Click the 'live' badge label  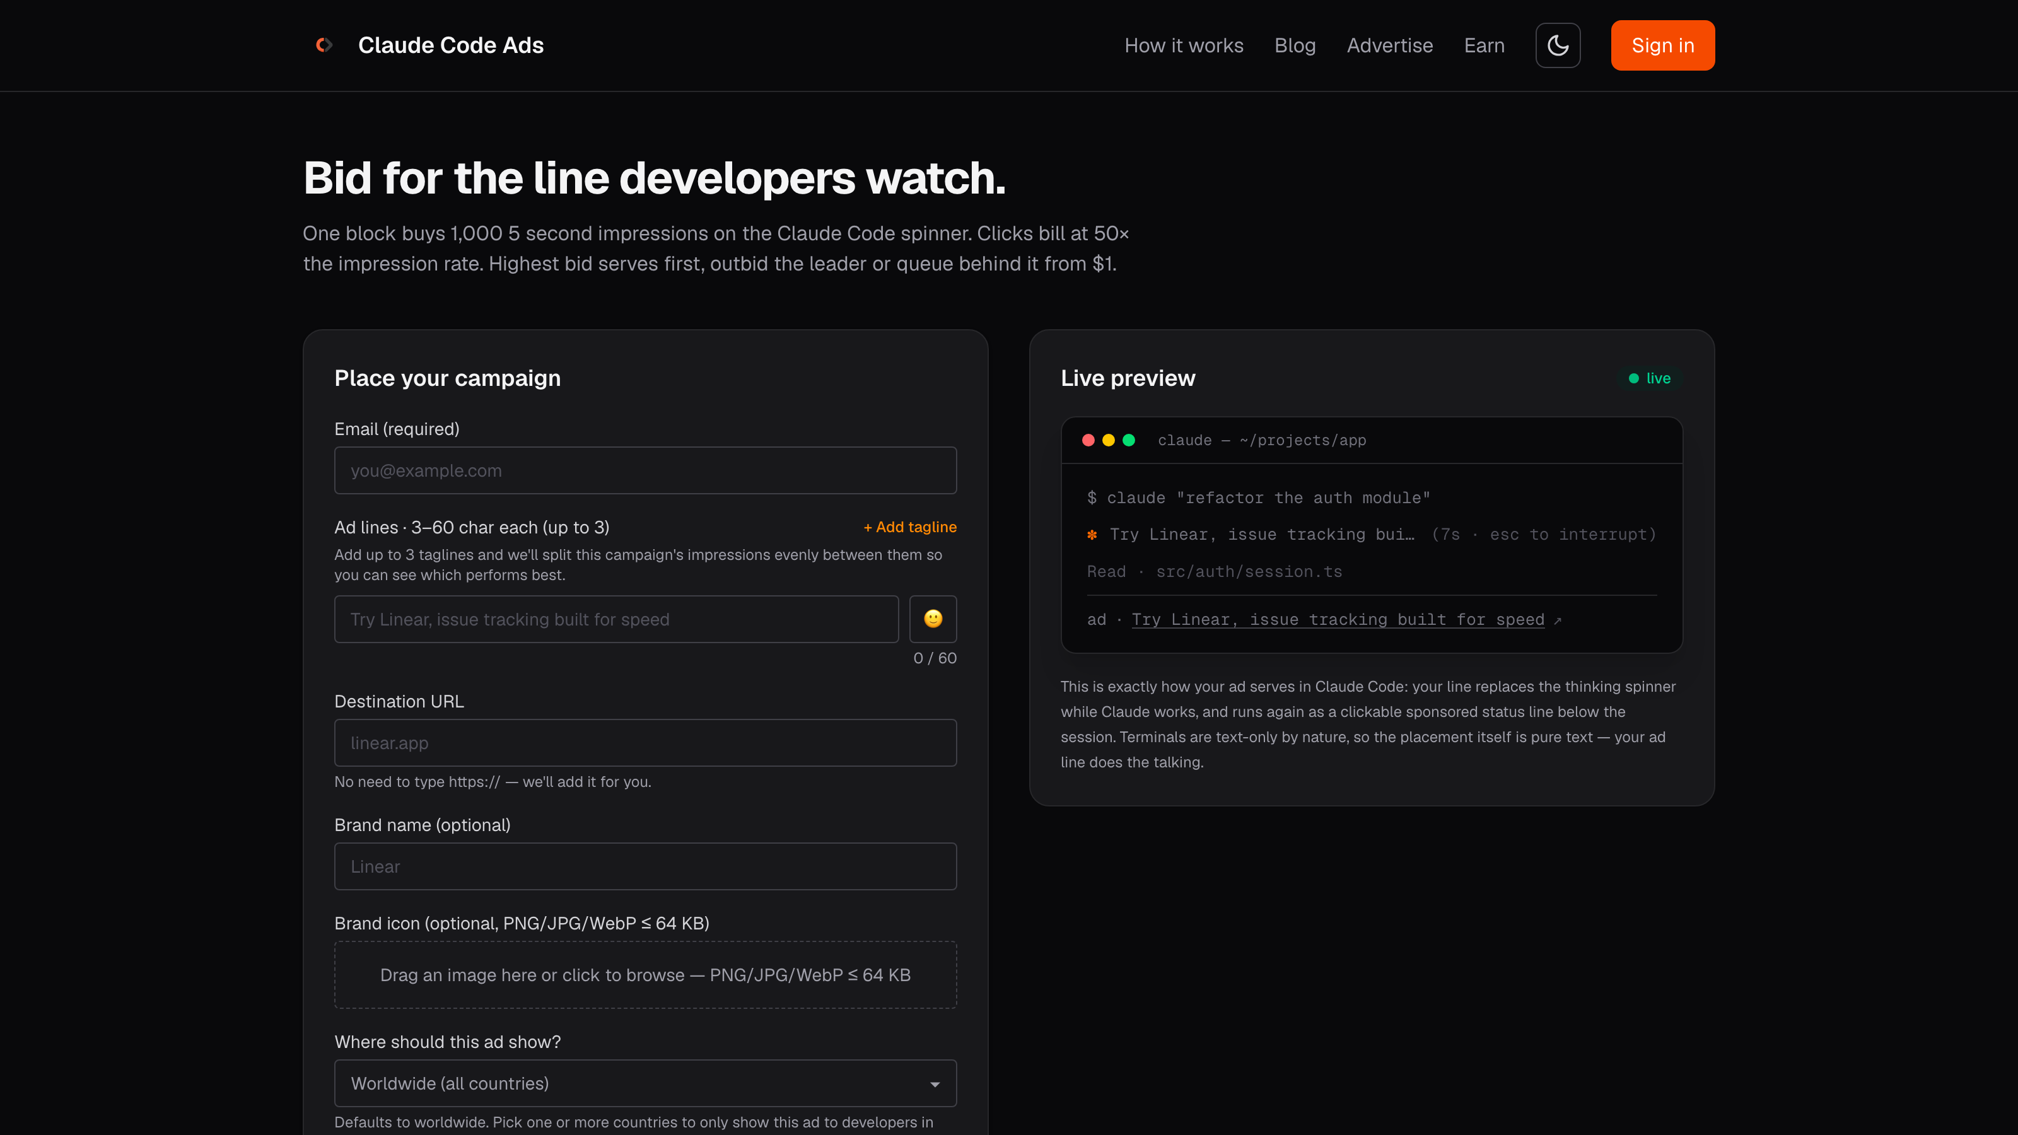tap(1658, 378)
